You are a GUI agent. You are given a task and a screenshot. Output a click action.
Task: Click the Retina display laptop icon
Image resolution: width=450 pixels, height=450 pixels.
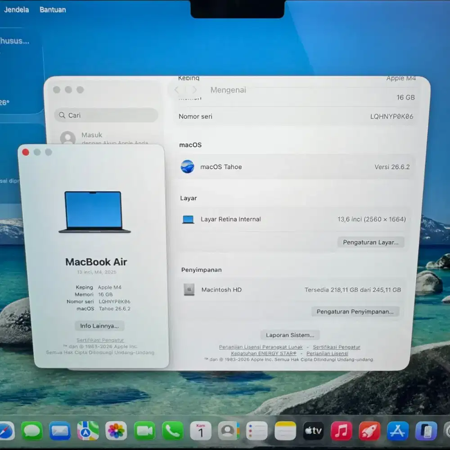click(x=188, y=220)
